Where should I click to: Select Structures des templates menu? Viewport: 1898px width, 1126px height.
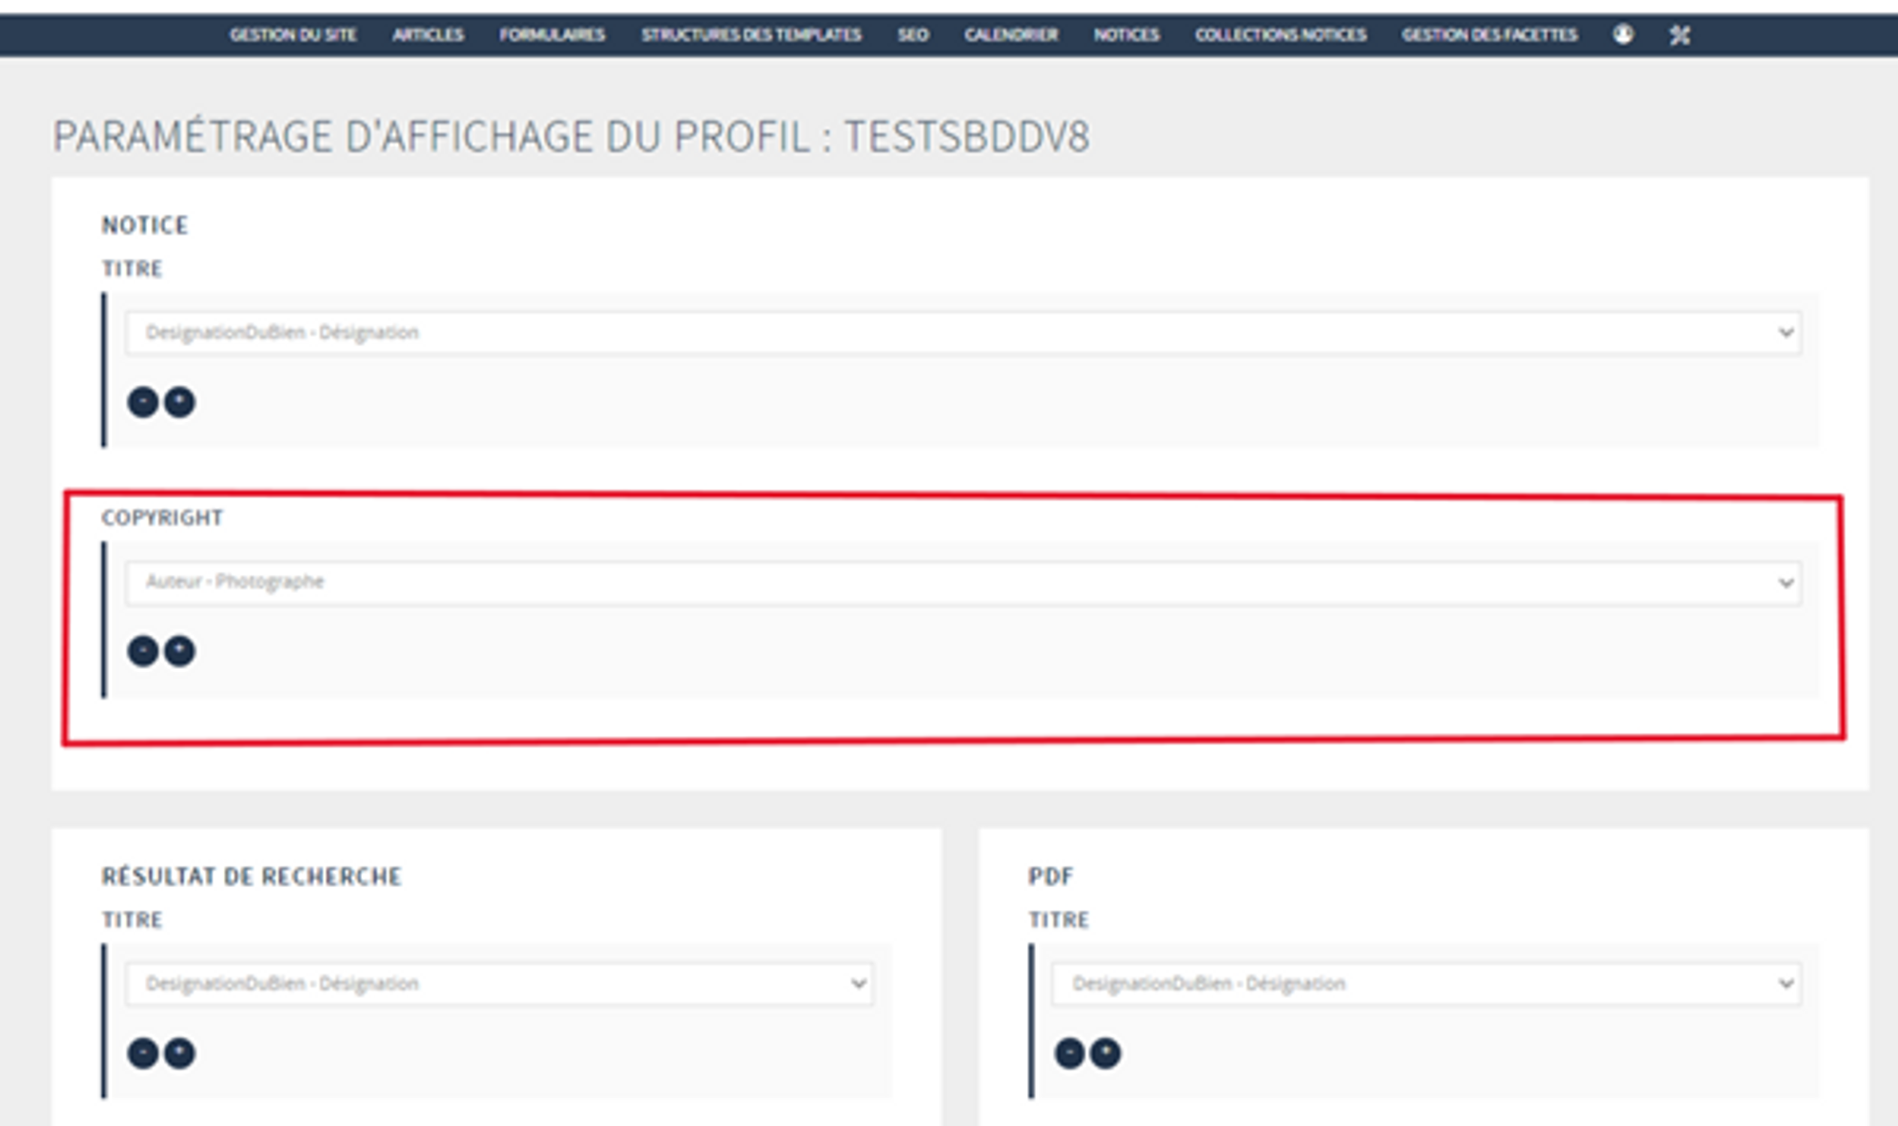tap(751, 35)
